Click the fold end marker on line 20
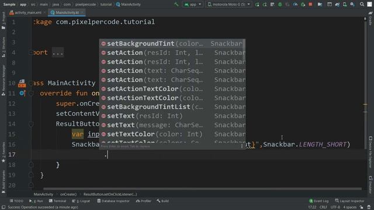Image resolution: width=374 pixels, height=210 pixels. (31, 185)
